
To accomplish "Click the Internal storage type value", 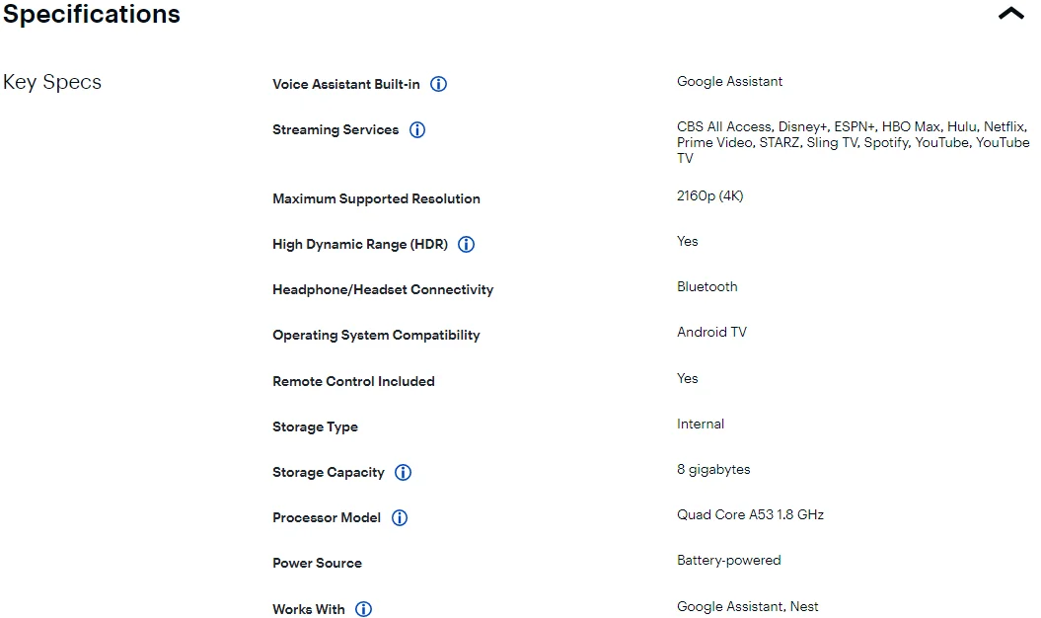I will 701,424.
